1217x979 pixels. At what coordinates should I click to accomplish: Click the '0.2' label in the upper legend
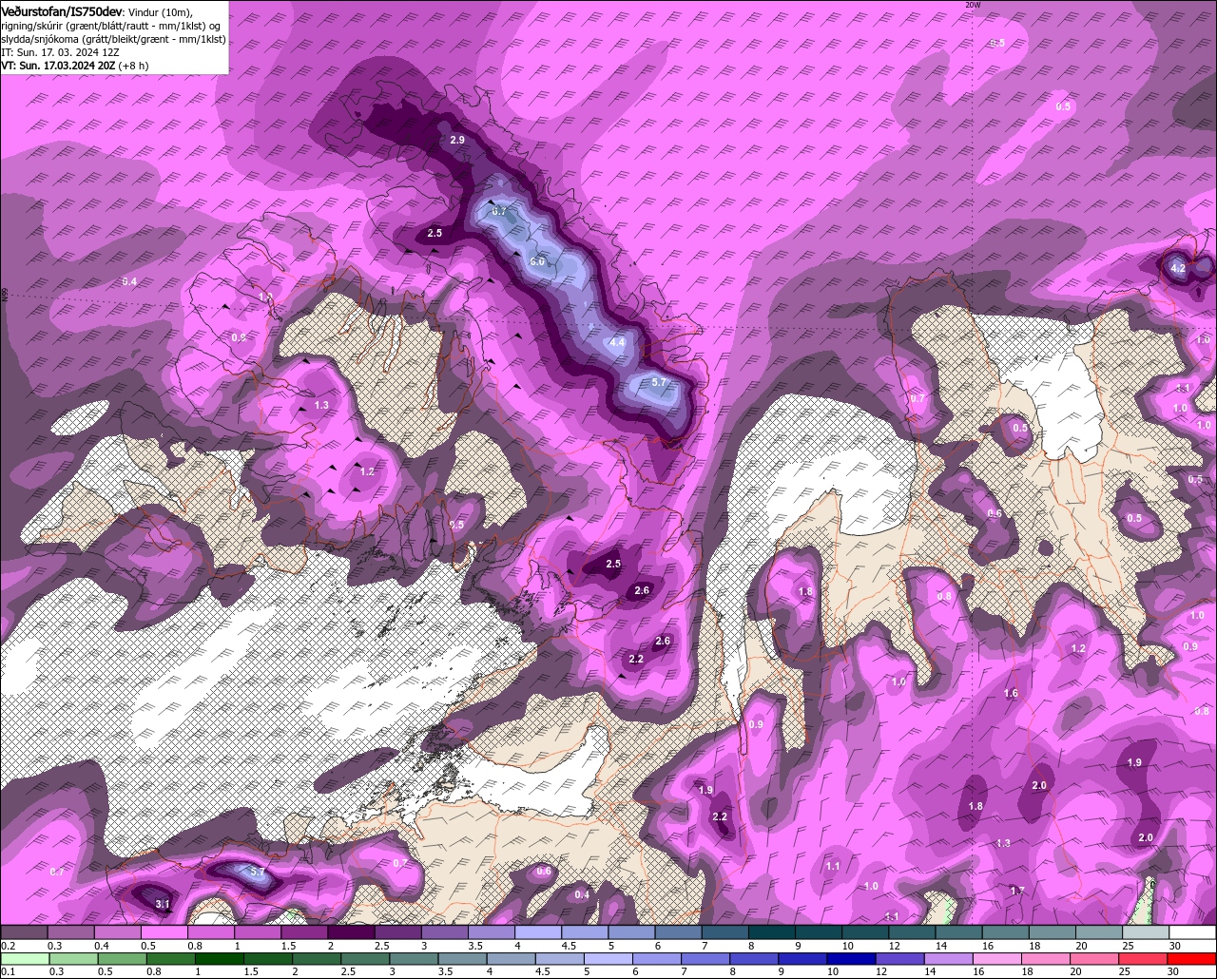9,946
